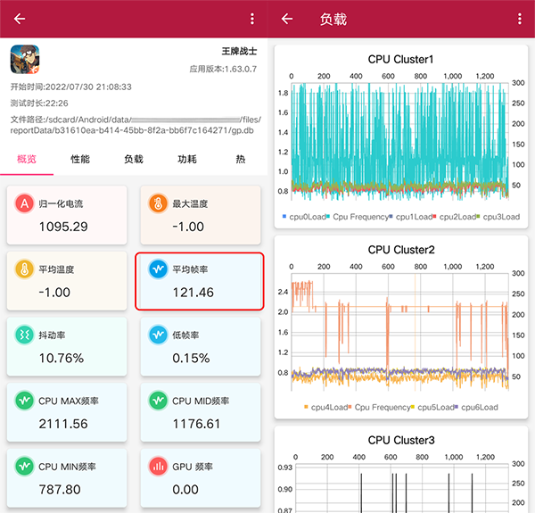This screenshot has width=535, height=513.
Task: Tap the orange 最大温度 thermometer icon
Action: tap(158, 204)
